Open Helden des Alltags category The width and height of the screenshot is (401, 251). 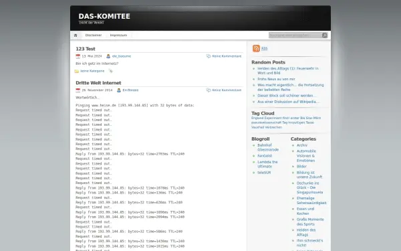pos(306,232)
